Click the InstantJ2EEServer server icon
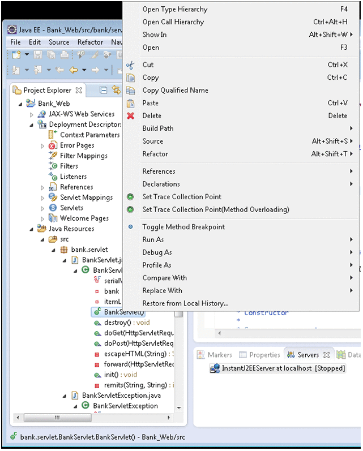363x451 pixels. click(215, 368)
